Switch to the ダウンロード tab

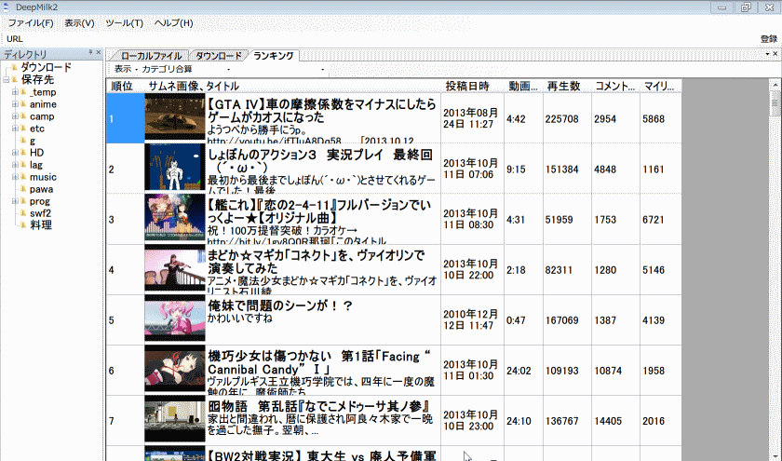click(219, 55)
